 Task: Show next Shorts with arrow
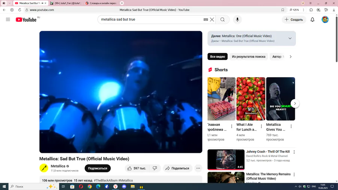(x=295, y=103)
